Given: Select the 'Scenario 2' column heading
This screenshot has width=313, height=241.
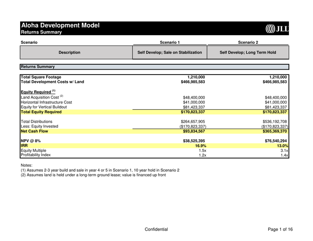Looking at the screenshot, I should tap(248, 42).
